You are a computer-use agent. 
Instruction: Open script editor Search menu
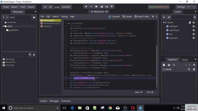56,16
